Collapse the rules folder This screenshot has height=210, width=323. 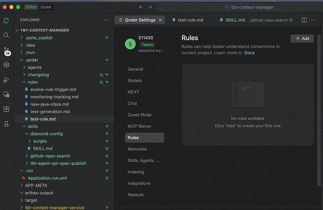click(x=24, y=82)
